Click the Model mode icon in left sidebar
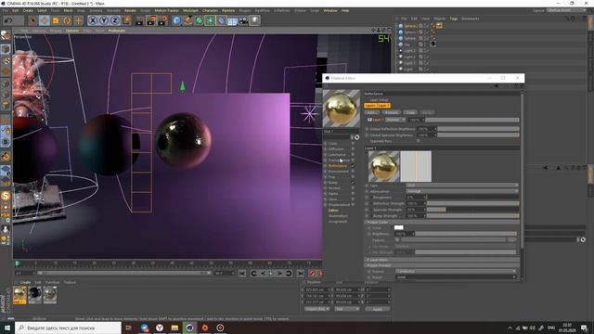 coord(6,49)
